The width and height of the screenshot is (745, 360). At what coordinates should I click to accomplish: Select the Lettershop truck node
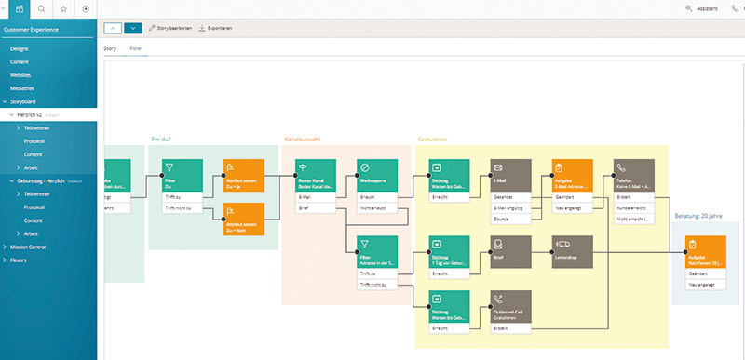[572, 252]
